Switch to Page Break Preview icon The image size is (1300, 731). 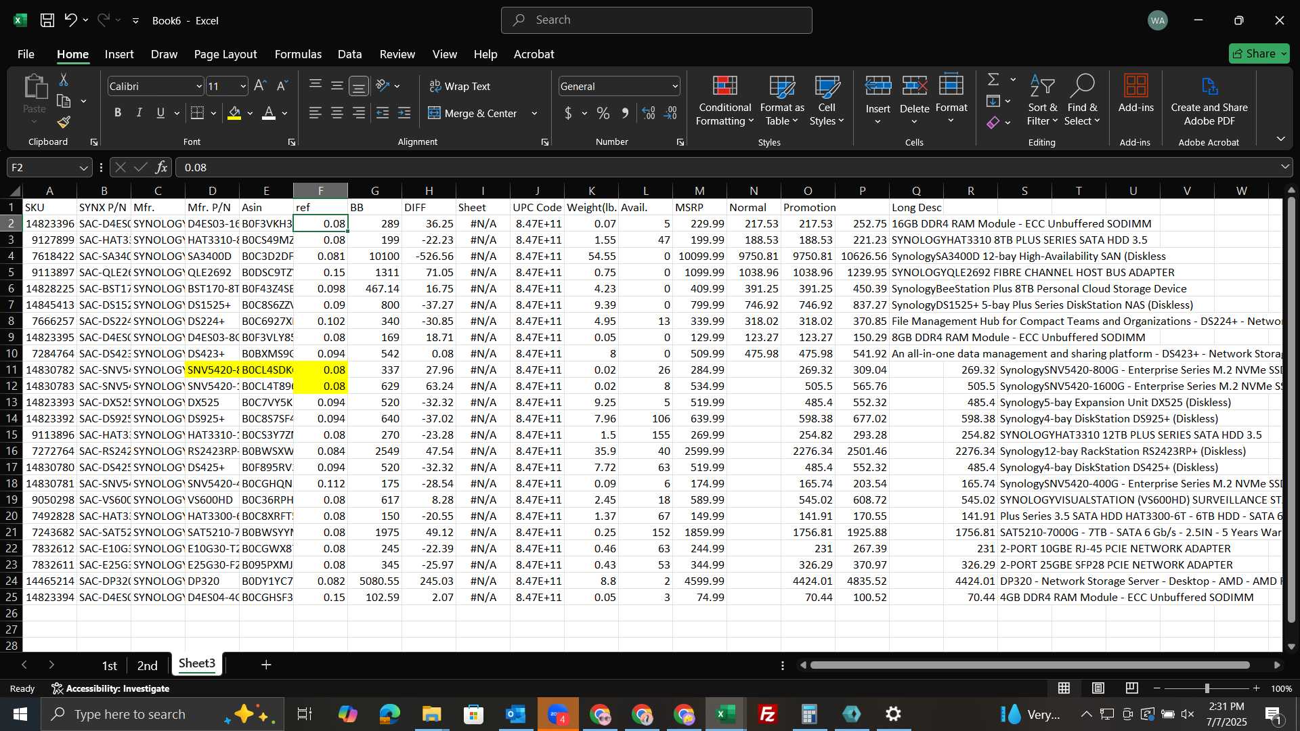click(1131, 688)
